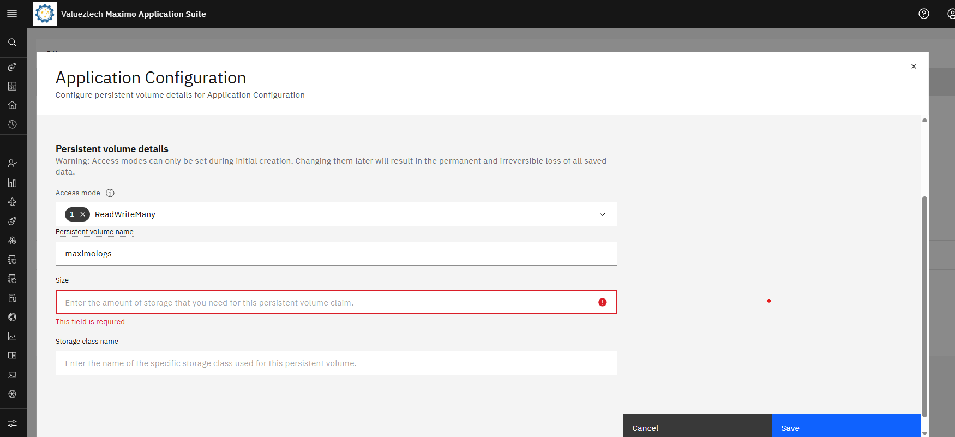The height and width of the screenshot is (437, 955).
Task: Click the Storage class name label
Action: click(87, 342)
